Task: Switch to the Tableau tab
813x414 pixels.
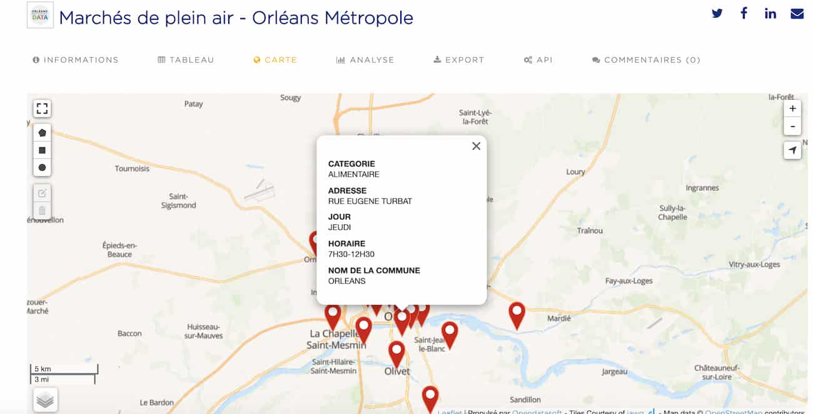Action: coord(186,60)
